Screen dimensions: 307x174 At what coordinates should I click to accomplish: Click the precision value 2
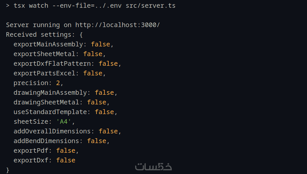58,83
